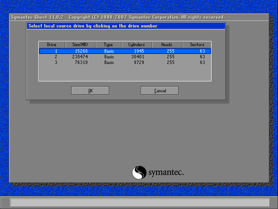
Task: Click the Symantec logo icon
Action: [139, 172]
